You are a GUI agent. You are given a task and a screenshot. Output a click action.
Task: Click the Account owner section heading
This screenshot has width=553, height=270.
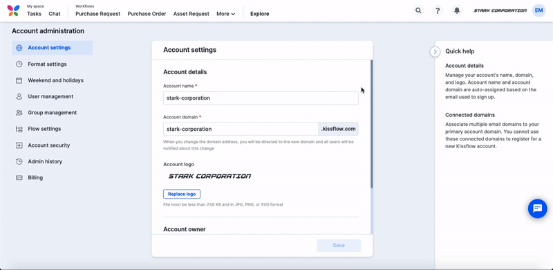point(185,229)
